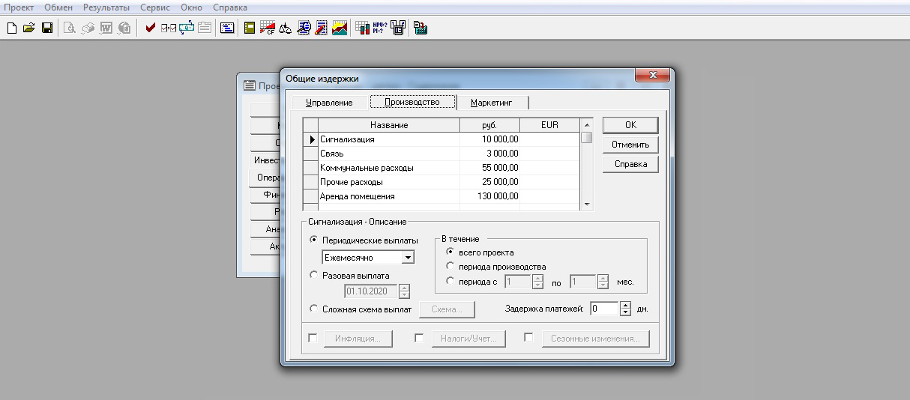This screenshot has height=400, width=910.
Task: Select the Сигнализация row in the table
Action: pos(442,139)
